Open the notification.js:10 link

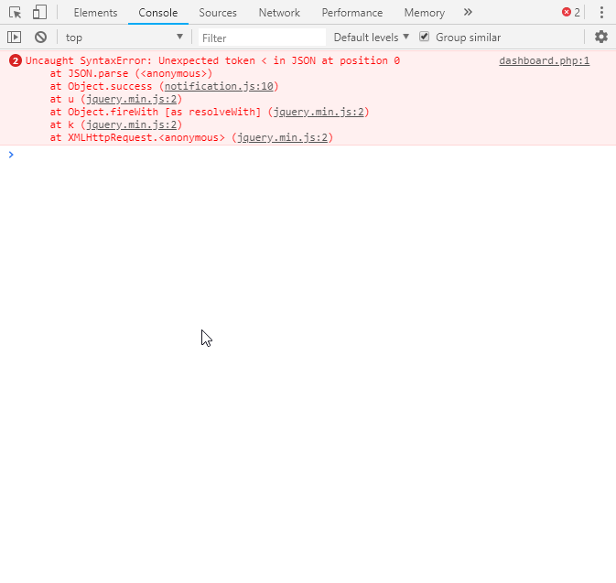pos(219,86)
